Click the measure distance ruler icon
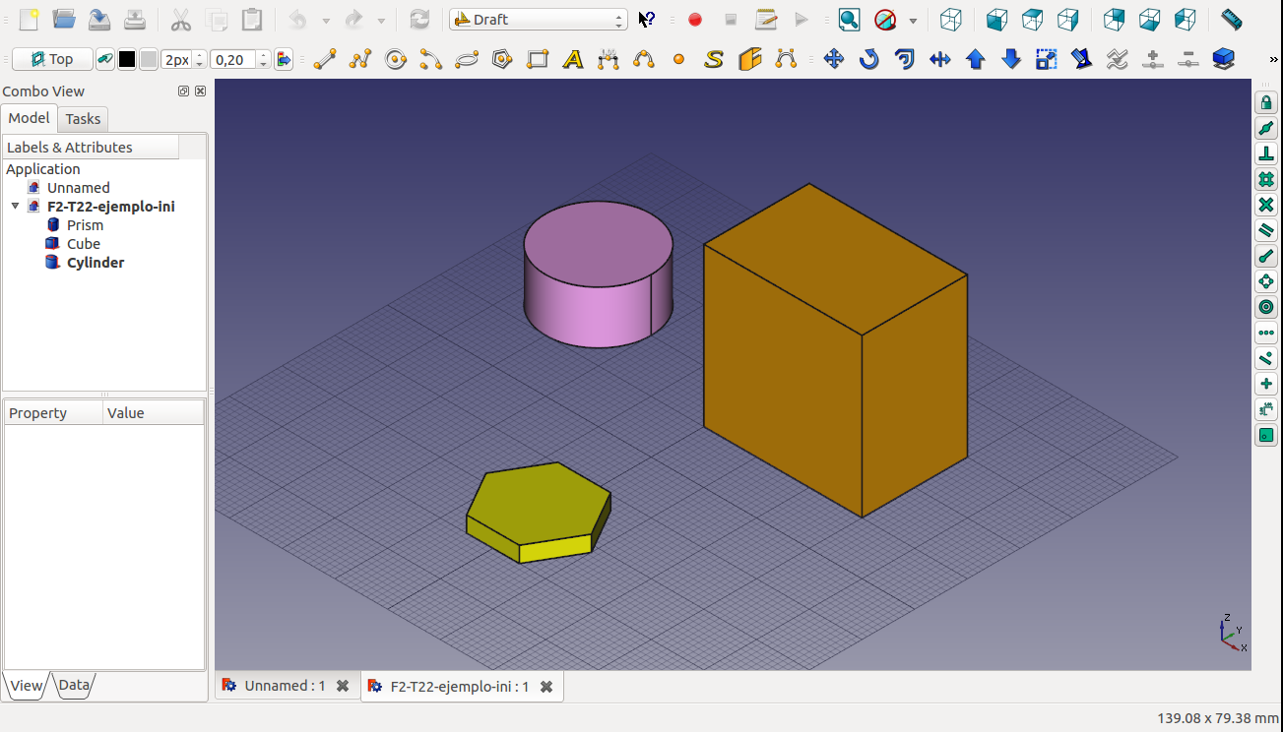 tap(1231, 19)
